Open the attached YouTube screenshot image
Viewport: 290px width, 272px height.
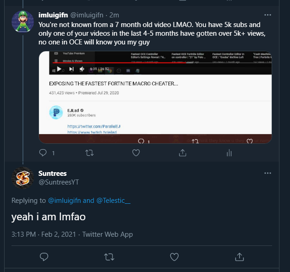click(155, 97)
